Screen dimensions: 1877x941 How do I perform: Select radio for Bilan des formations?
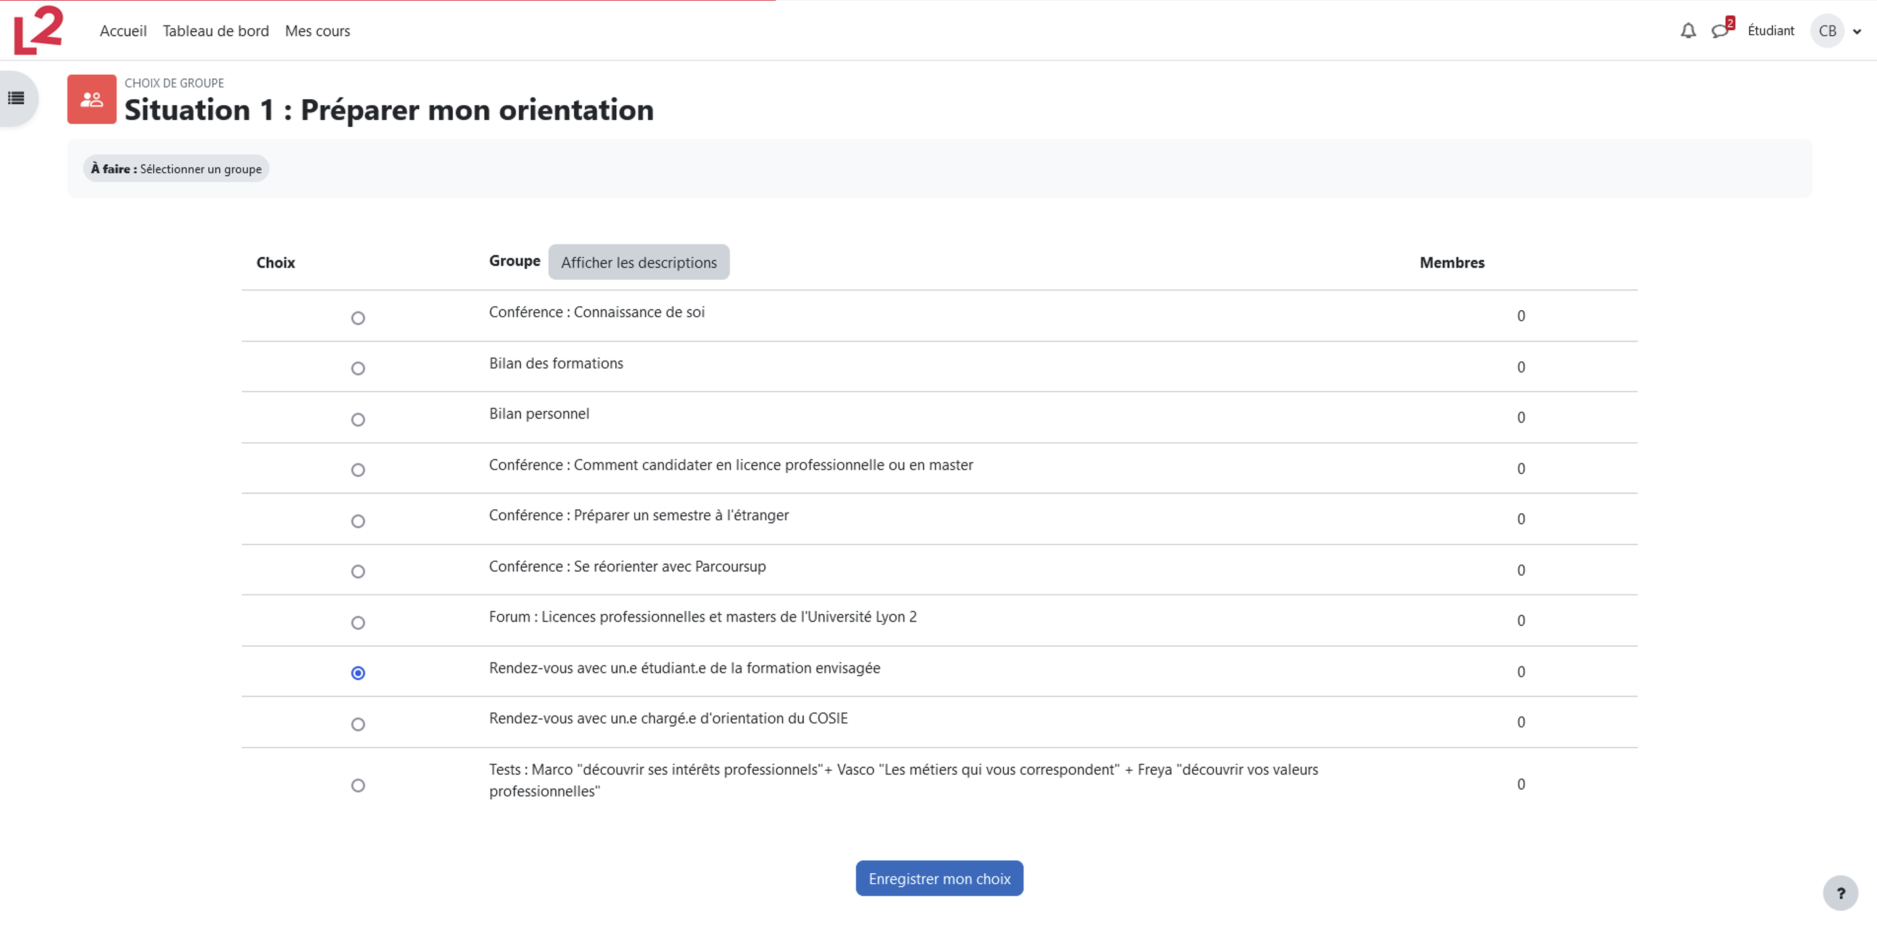358,369
